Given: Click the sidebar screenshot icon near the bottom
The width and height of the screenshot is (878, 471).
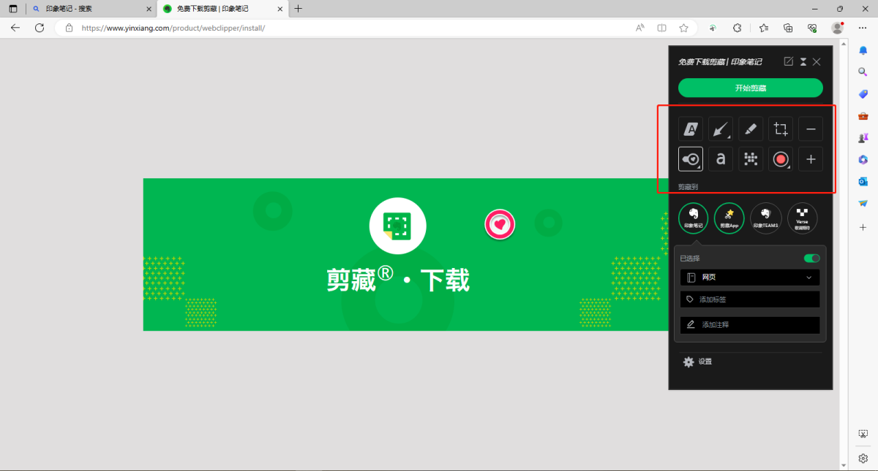Looking at the screenshot, I should [x=863, y=434].
